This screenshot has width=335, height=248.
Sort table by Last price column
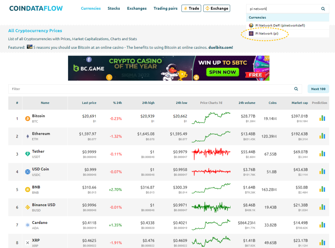(89, 103)
